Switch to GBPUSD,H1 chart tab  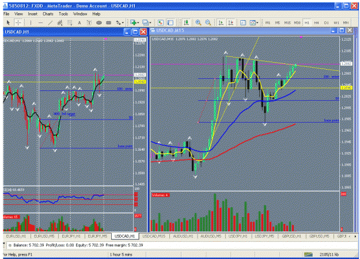pyautogui.click(x=291, y=236)
